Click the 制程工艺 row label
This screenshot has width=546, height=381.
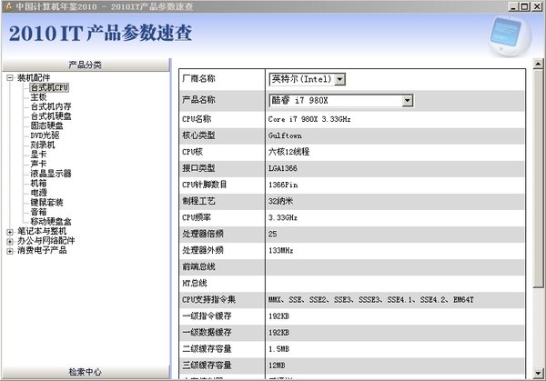pos(198,201)
